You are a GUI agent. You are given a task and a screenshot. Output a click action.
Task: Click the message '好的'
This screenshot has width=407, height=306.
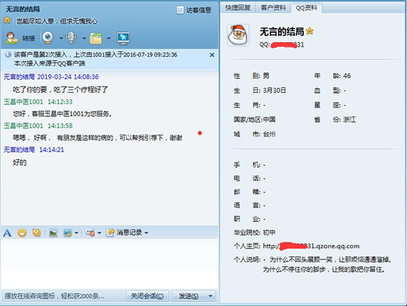click(x=20, y=162)
